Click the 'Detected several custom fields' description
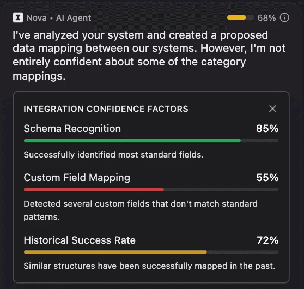Screen dimensions: 304x289 141,210
